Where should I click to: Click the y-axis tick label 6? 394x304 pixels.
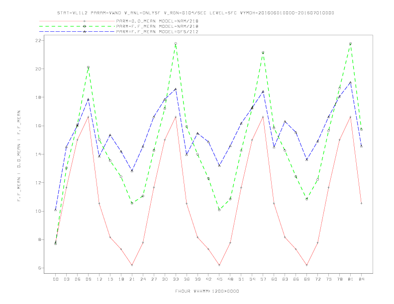pos(40,268)
